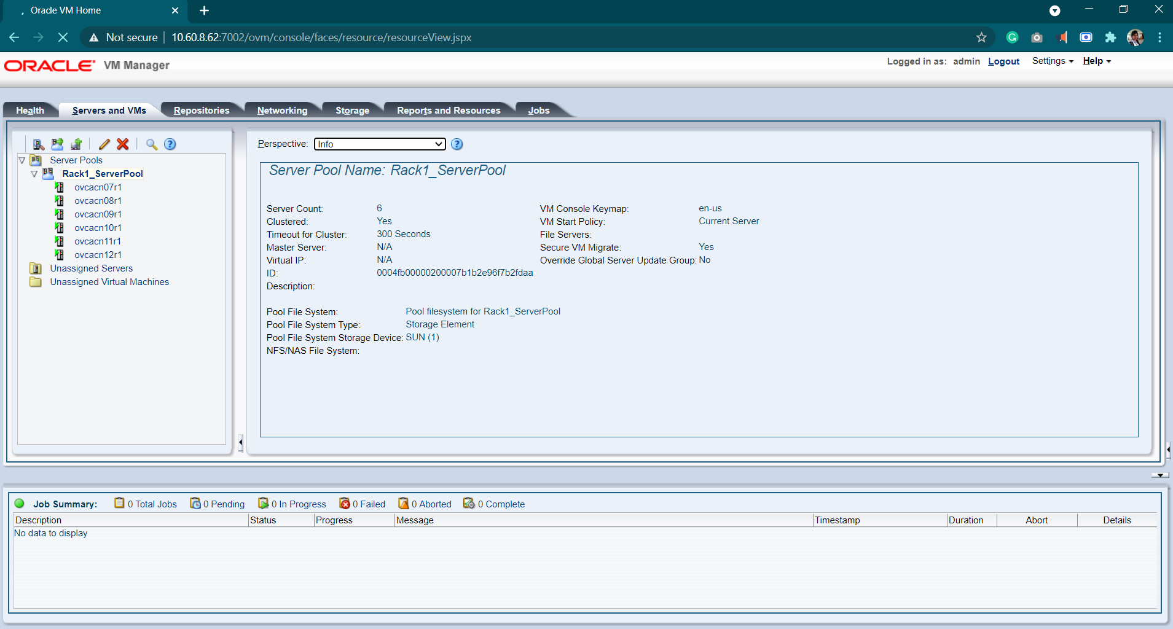Select Rack1_ServerPool in the tree

103,174
